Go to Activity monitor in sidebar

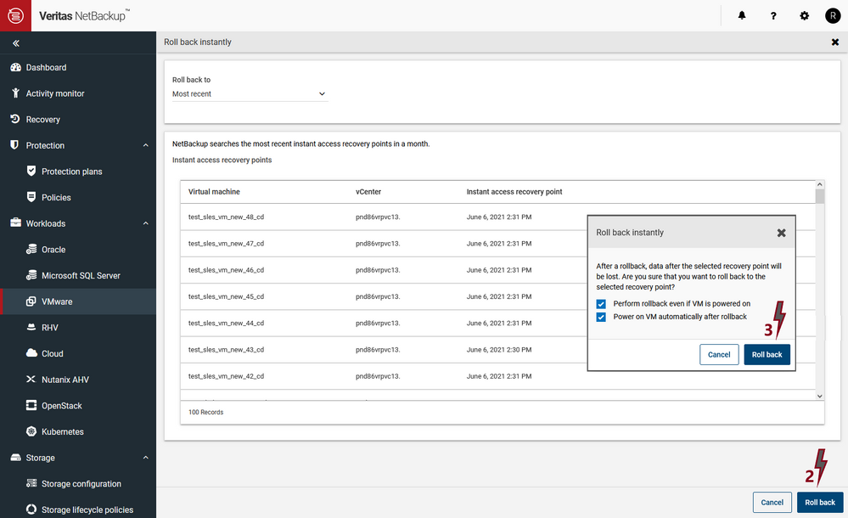tap(55, 93)
